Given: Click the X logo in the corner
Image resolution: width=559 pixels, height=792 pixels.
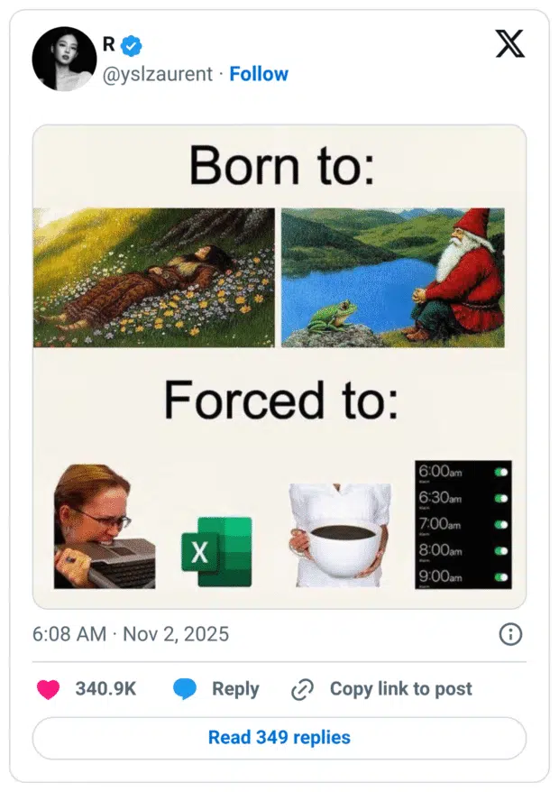Looking at the screenshot, I should (510, 45).
